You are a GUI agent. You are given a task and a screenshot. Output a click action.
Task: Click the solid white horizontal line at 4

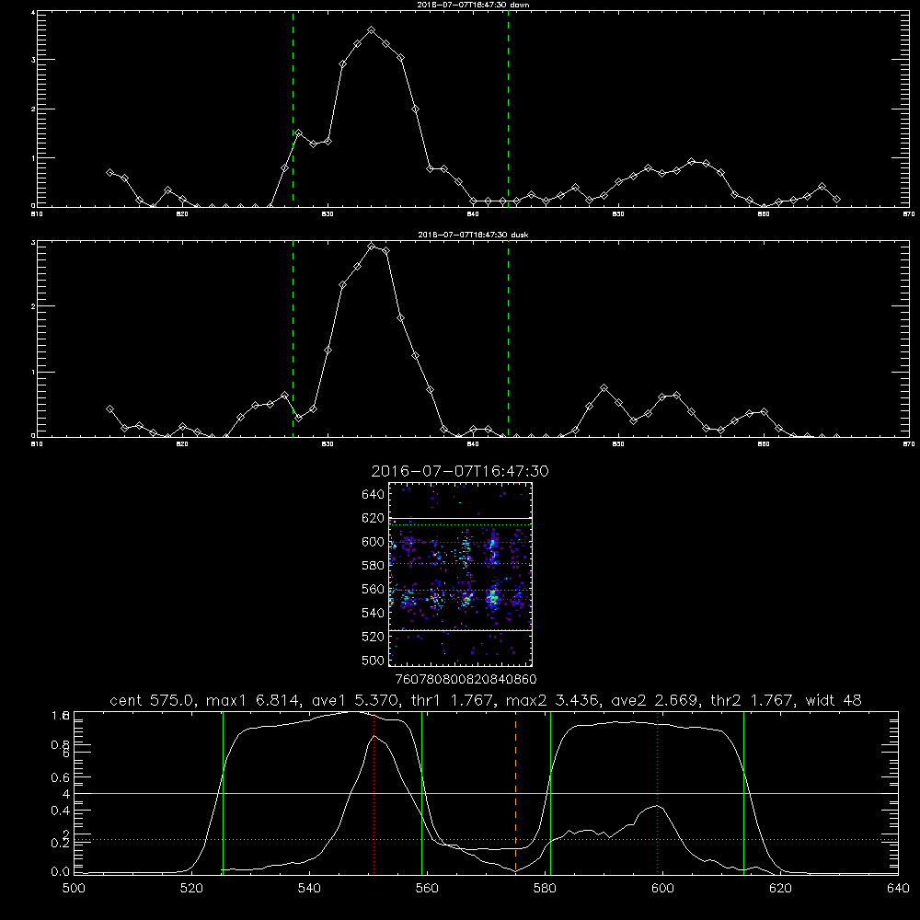486,793
